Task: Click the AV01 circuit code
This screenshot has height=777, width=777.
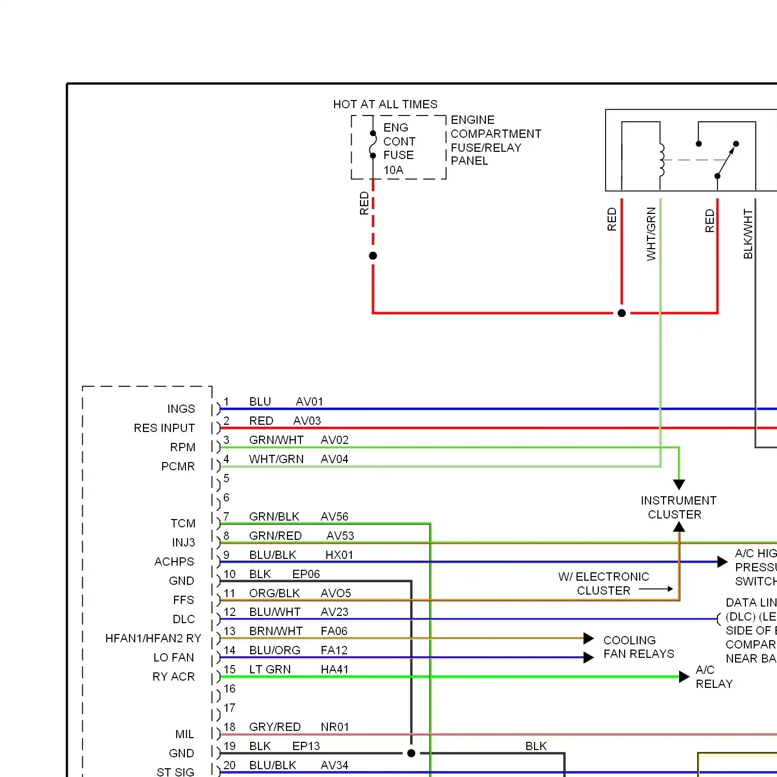Action: point(309,401)
